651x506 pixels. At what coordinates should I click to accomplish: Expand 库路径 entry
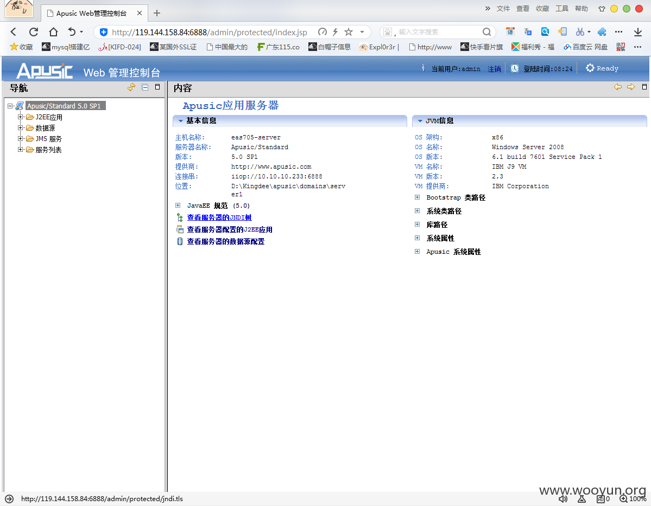click(417, 225)
